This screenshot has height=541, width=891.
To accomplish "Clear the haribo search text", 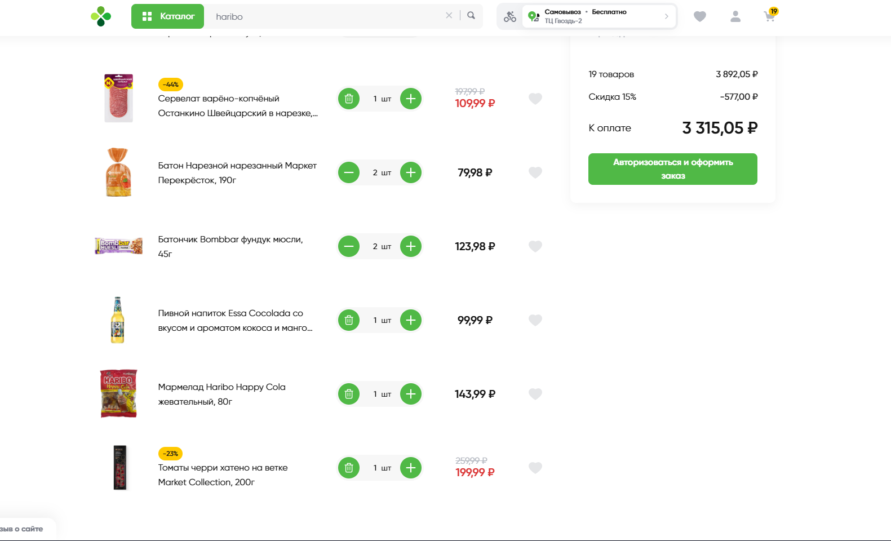I will tap(449, 16).
